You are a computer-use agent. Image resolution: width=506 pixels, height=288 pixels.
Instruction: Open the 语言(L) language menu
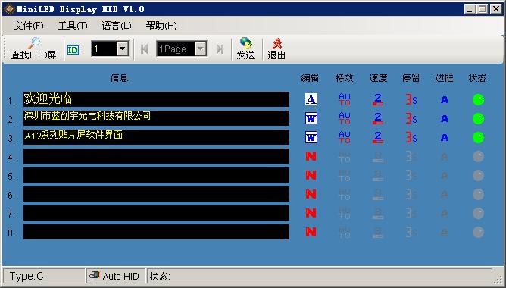[117, 26]
